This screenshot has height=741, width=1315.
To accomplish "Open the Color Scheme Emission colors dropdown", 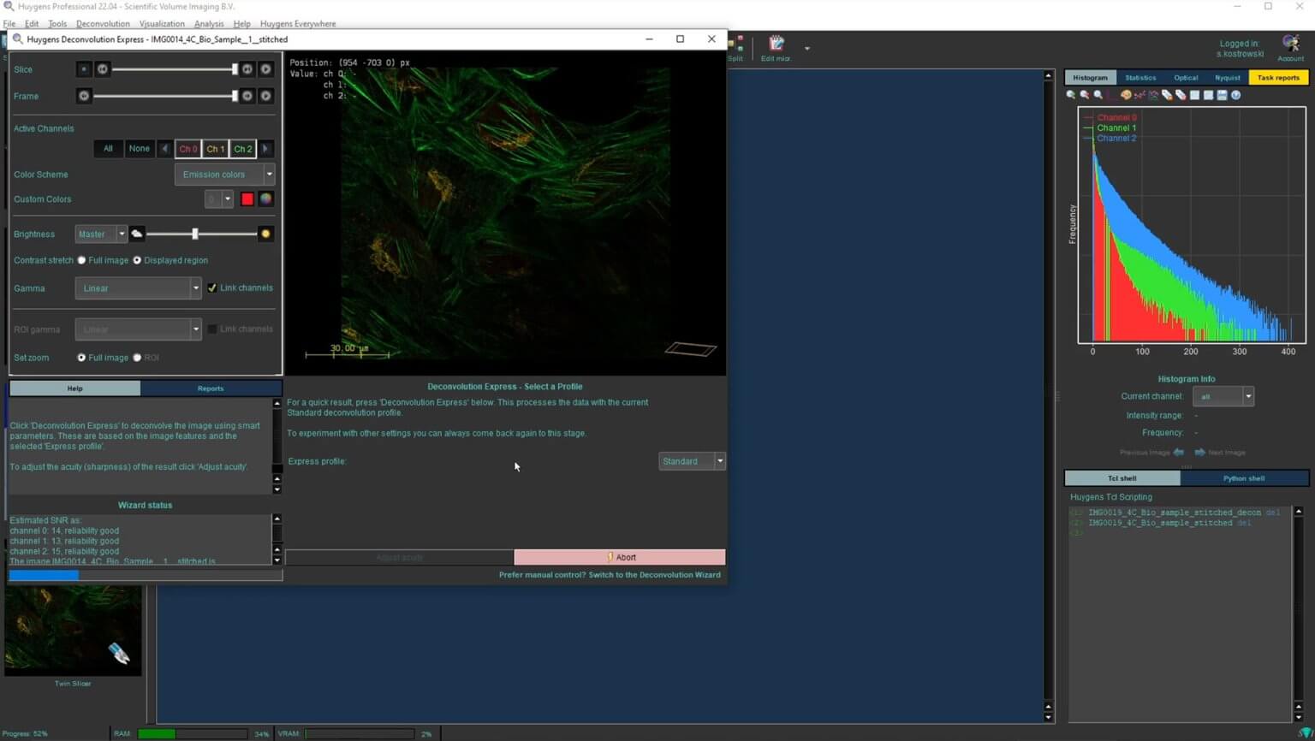I will click(224, 175).
